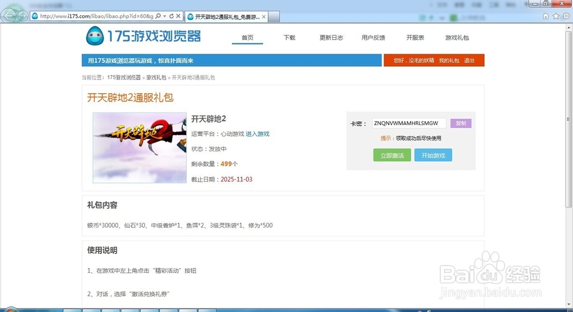Click the scrollbar up arrow
573x312 pixels.
click(569, 27)
